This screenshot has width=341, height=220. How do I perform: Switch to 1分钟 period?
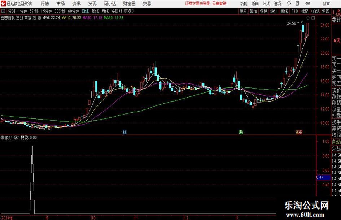tap(22, 11)
